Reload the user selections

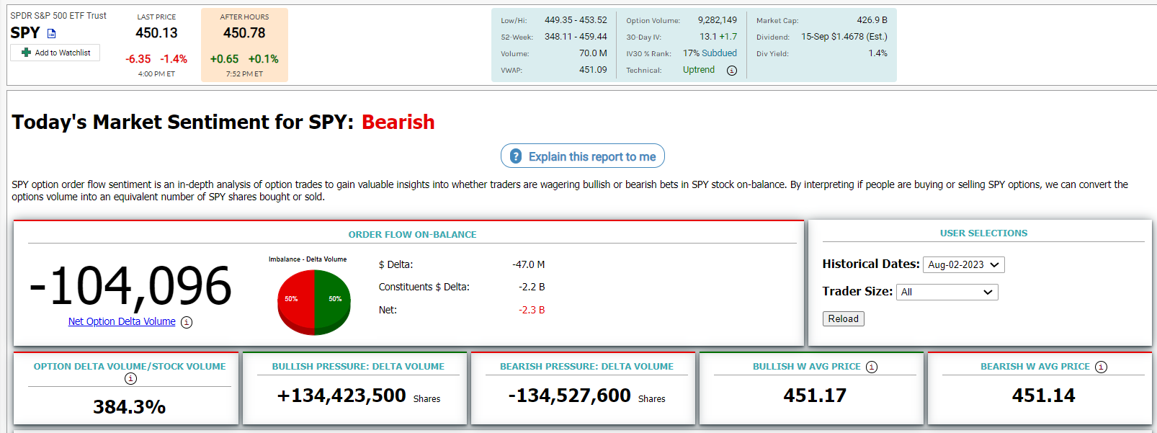(x=843, y=318)
